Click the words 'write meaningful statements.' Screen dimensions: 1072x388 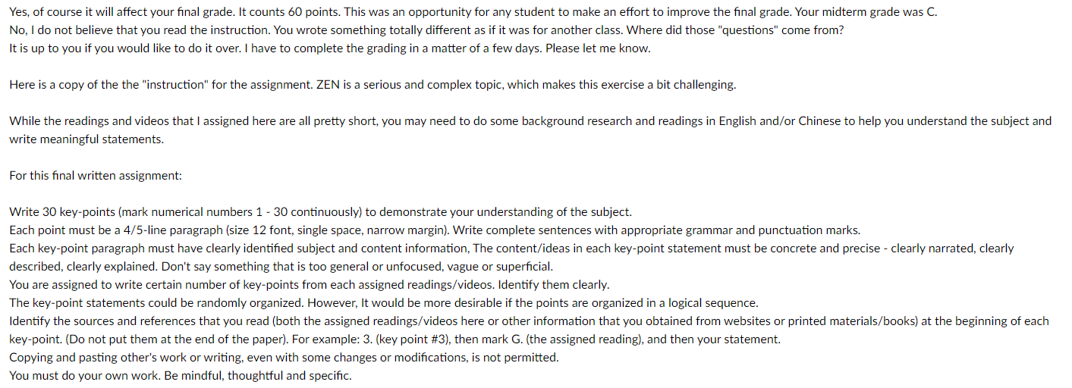86,139
